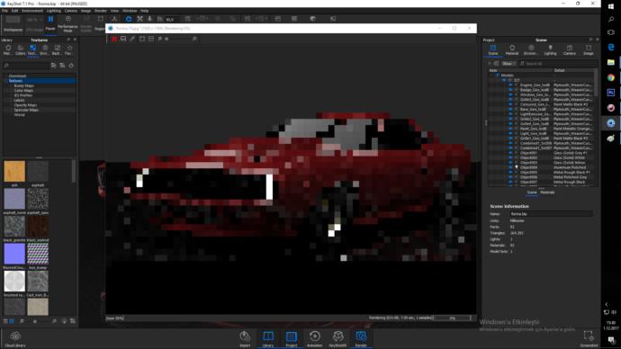621x349 pixels.
Task: Choose the black_walnut texture thumbnail
Action: [38, 227]
